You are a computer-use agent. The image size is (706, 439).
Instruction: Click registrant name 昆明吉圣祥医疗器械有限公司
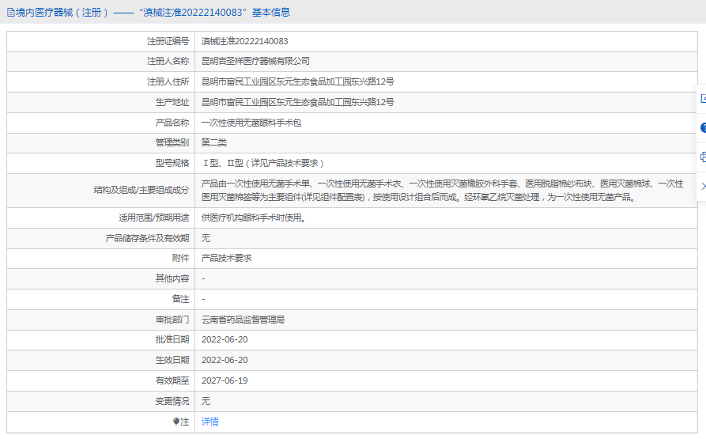pyautogui.click(x=255, y=61)
